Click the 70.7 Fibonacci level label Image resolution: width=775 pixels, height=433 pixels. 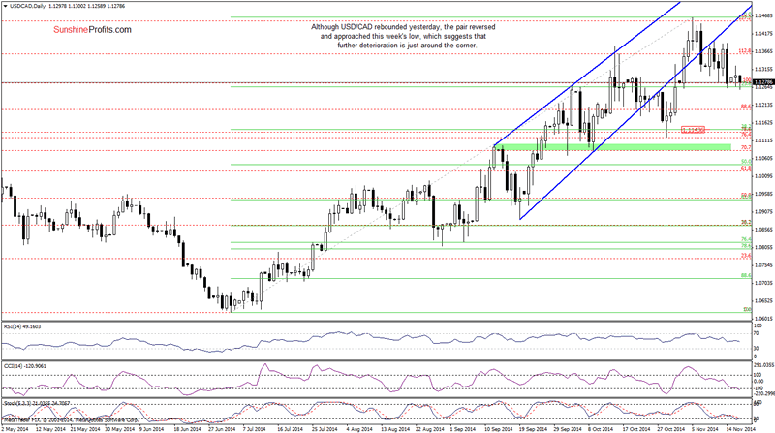point(746,148)
